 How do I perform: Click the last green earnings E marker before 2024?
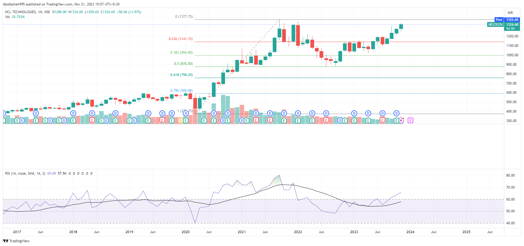[x=396, y=121]
